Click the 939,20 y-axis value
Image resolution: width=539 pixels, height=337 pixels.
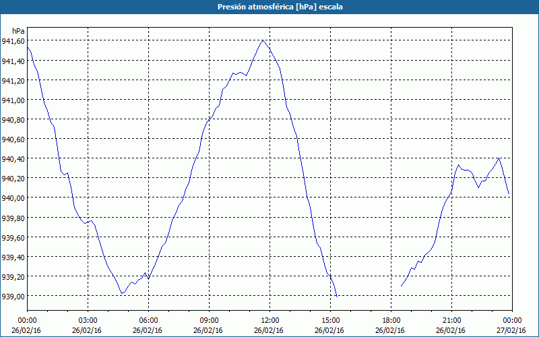[13, 277]
